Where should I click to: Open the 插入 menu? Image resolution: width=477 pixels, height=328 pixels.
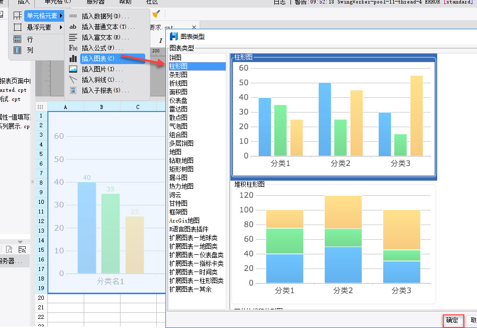[24, 2]
